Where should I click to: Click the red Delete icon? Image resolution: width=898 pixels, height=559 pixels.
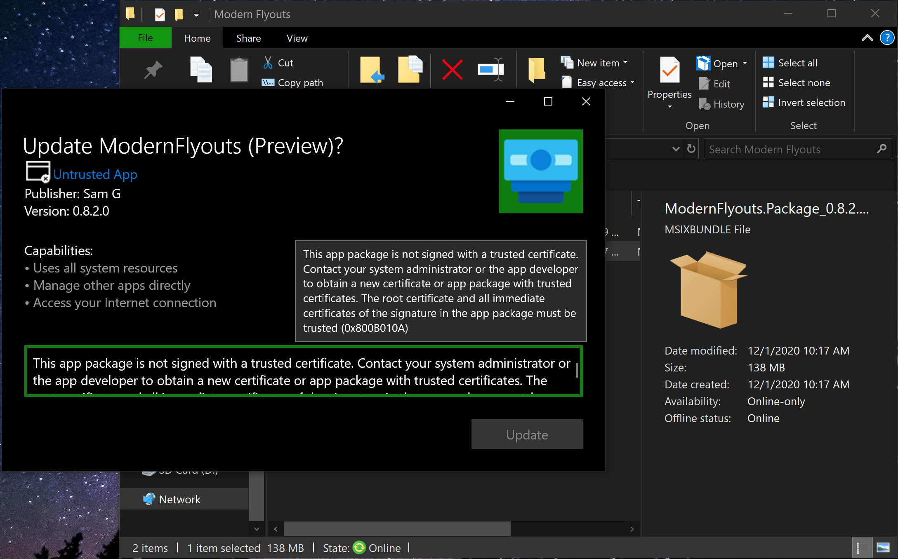pos(453,69)
